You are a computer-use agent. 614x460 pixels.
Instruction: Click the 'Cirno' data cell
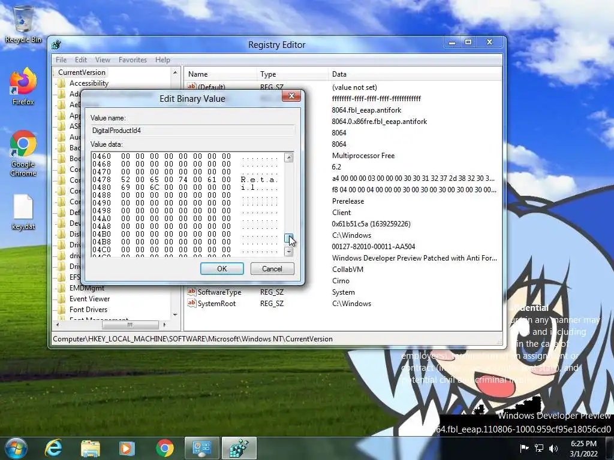(341, 280)
